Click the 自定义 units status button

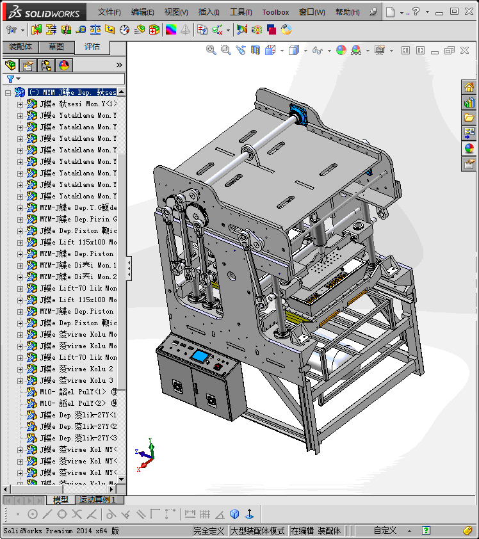click(x=385, y=531)
